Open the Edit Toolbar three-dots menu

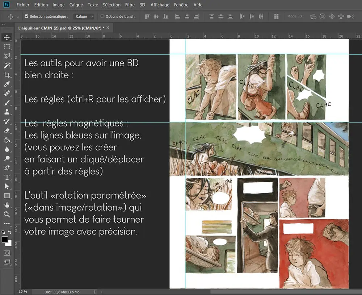pos(7,224)
